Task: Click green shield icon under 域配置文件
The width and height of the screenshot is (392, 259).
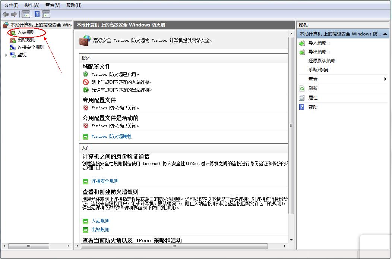Action: (x=85, y=74)
